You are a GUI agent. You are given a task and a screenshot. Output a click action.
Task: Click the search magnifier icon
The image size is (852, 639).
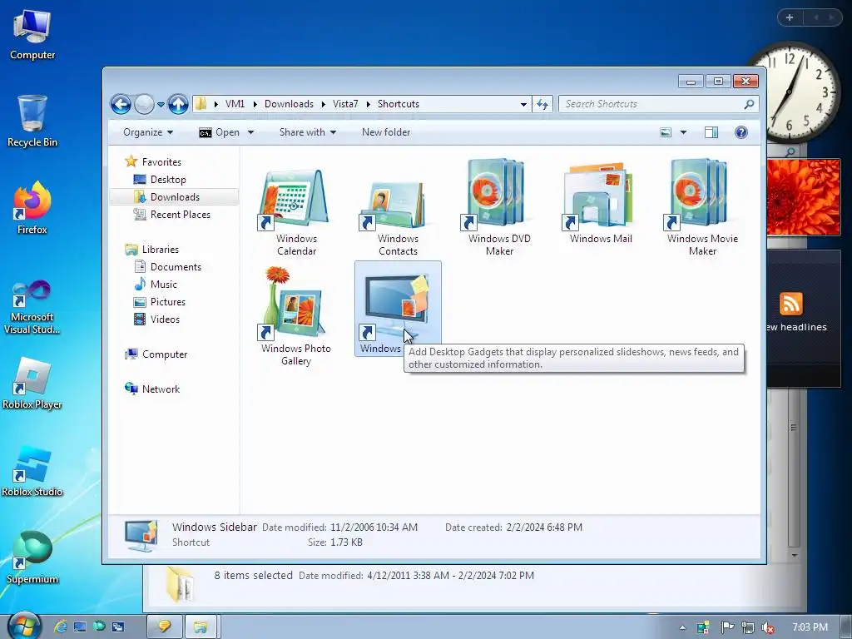749,104
